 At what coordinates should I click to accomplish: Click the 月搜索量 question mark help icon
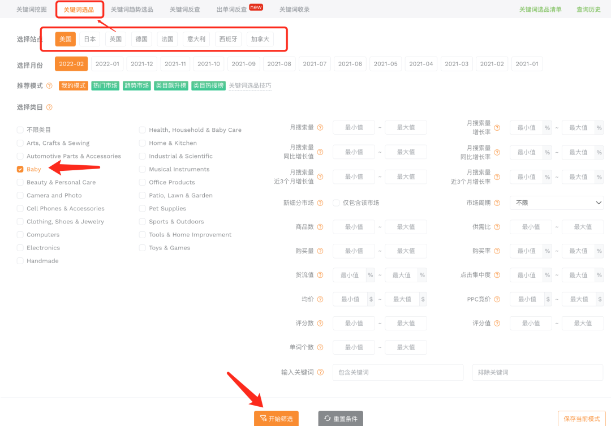(x=321, y=127)
